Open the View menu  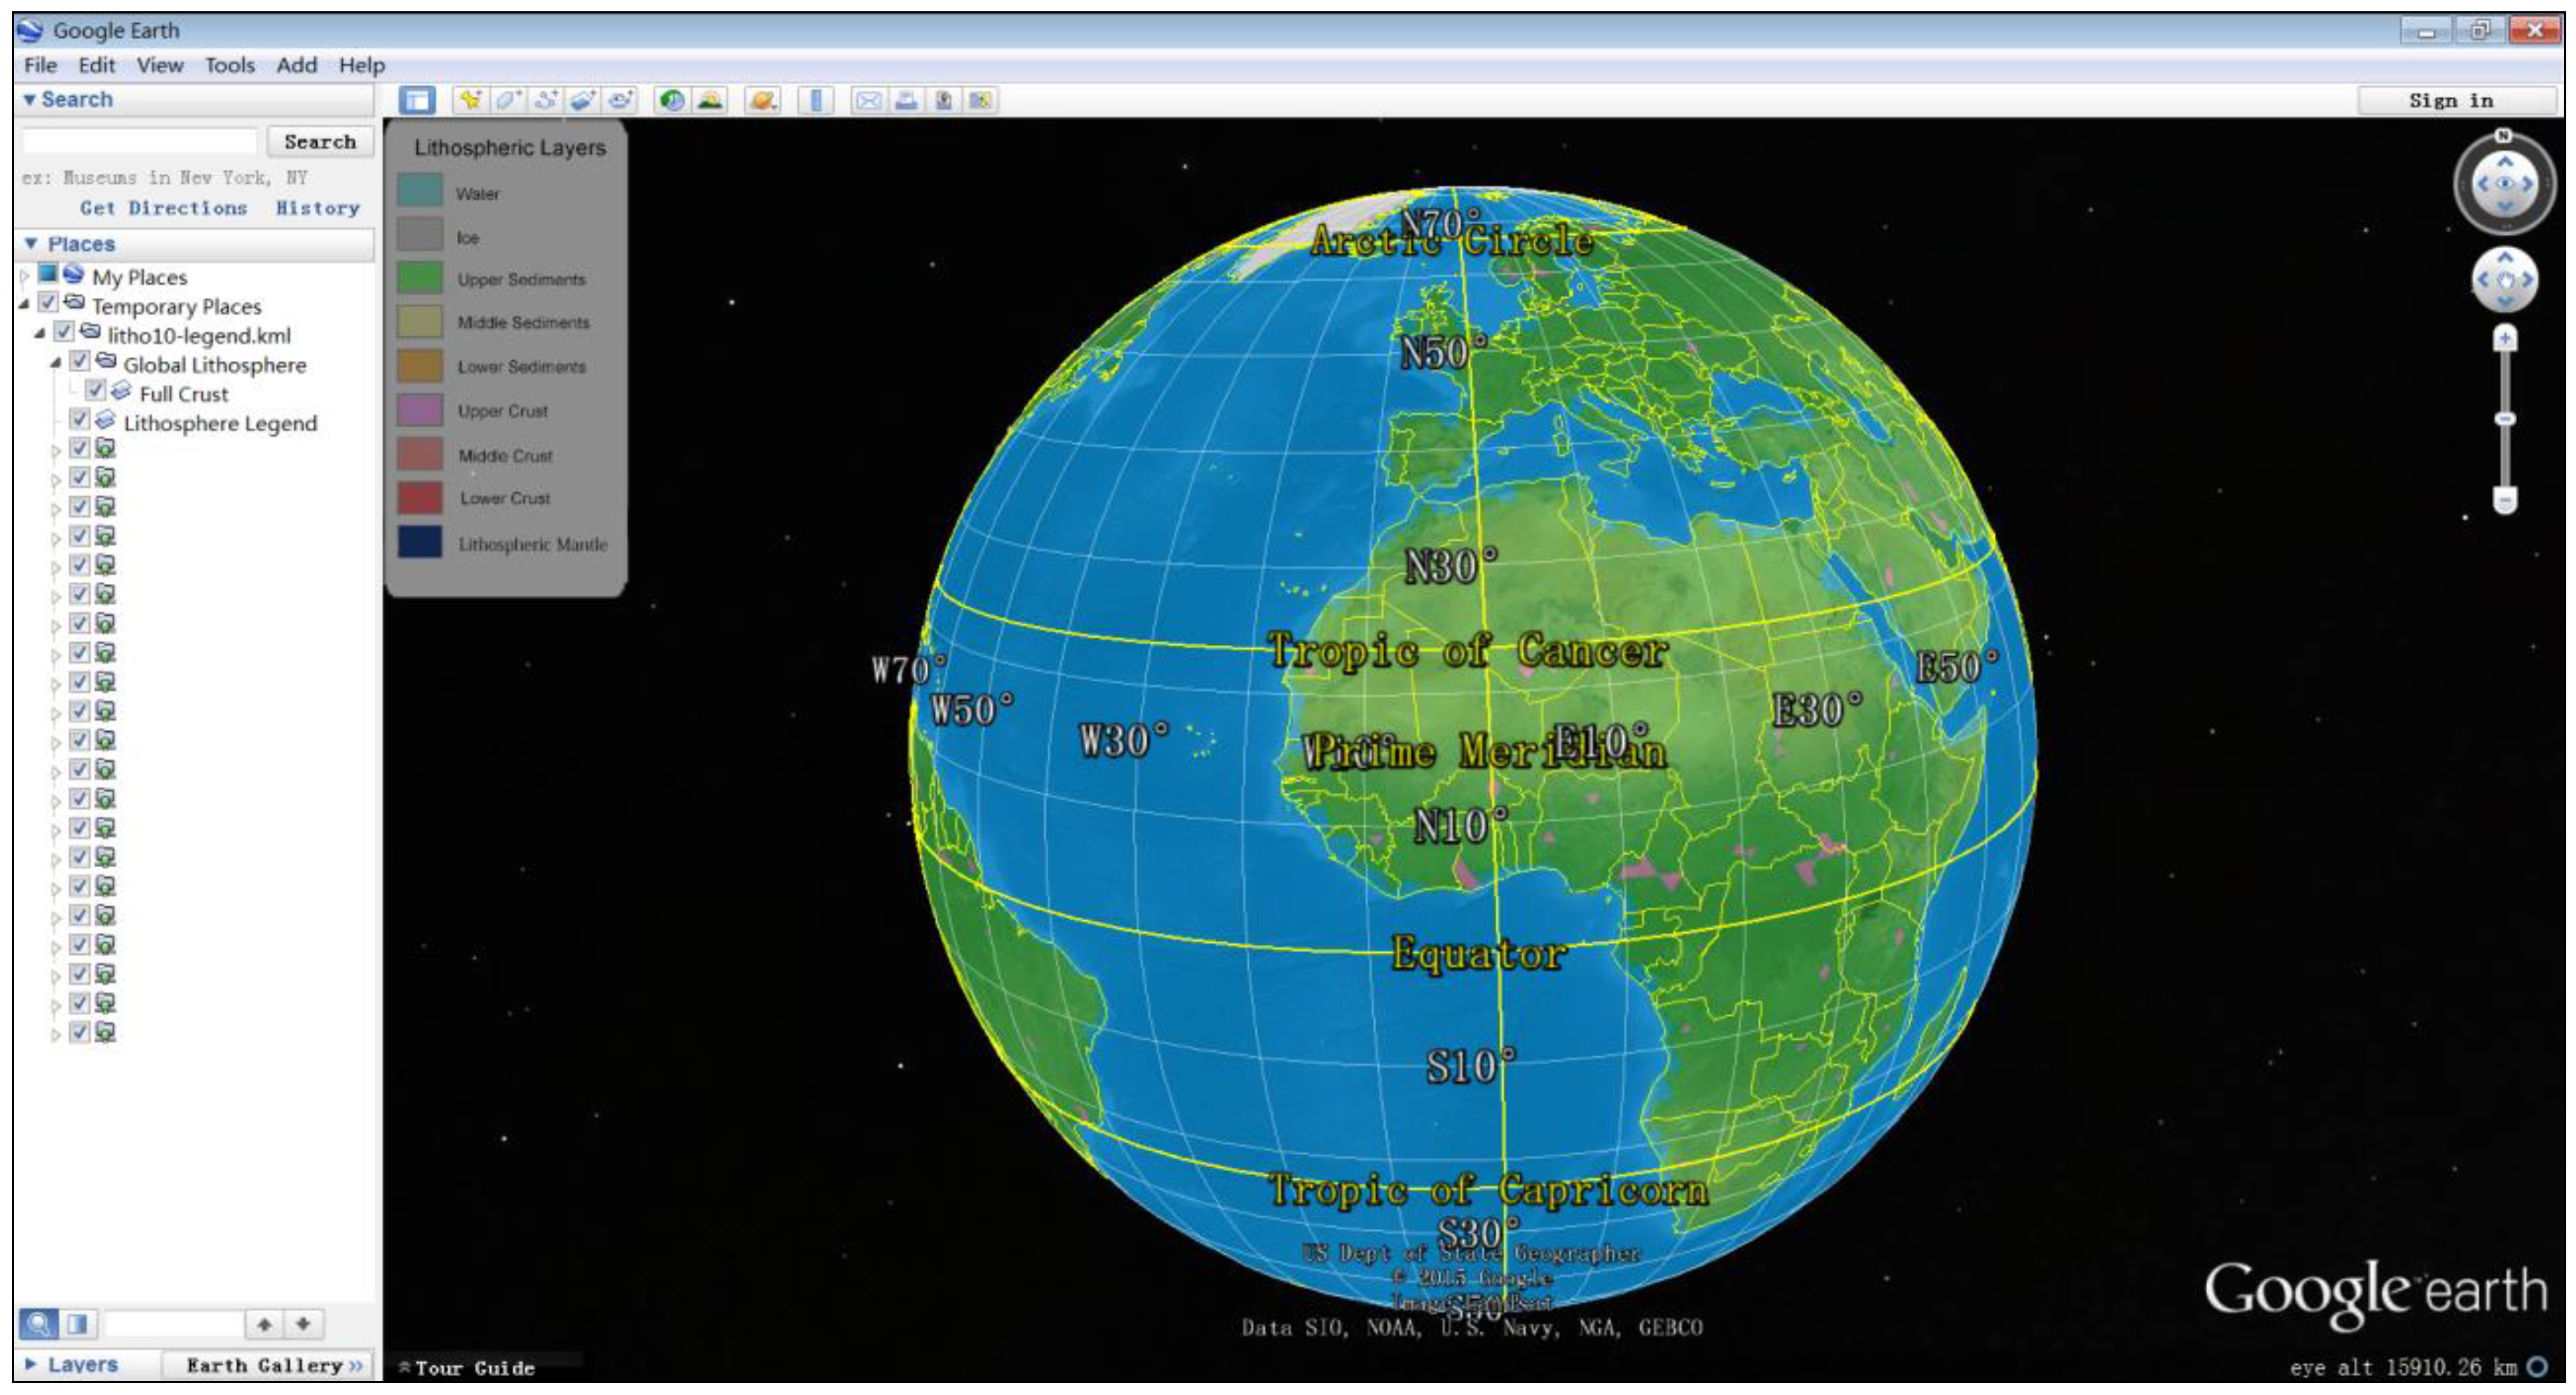click(x=160, y=65)
